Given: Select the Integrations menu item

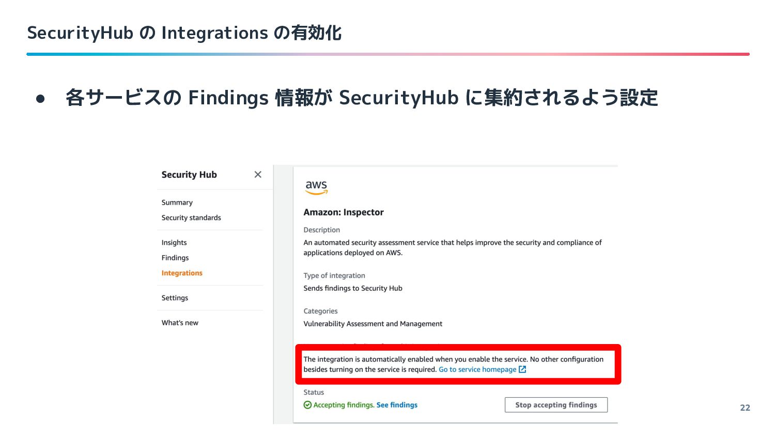Looking at the screenshot, I should point(182,273).
